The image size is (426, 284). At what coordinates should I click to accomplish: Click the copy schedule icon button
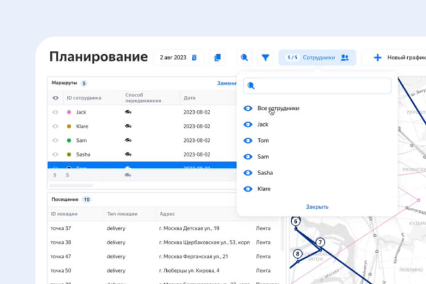218,58
